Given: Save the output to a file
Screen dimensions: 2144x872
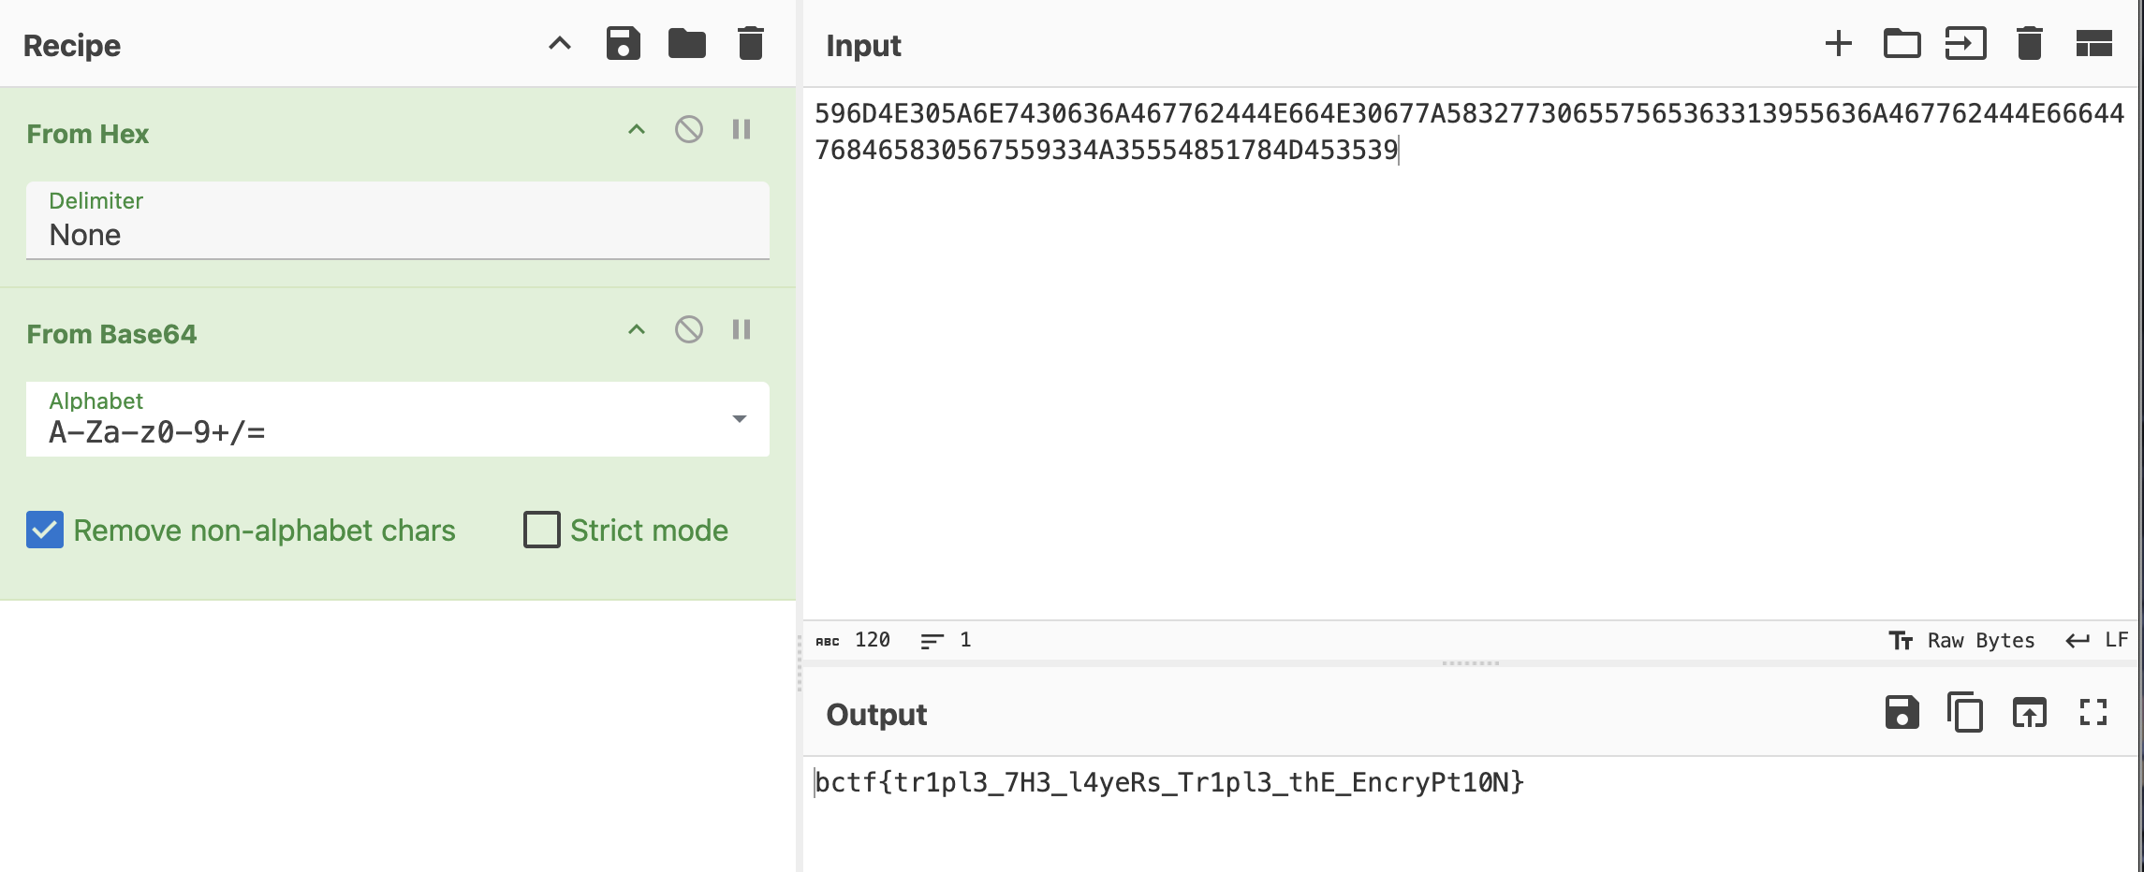Looking at the screenshot, I should point(1902,713).
